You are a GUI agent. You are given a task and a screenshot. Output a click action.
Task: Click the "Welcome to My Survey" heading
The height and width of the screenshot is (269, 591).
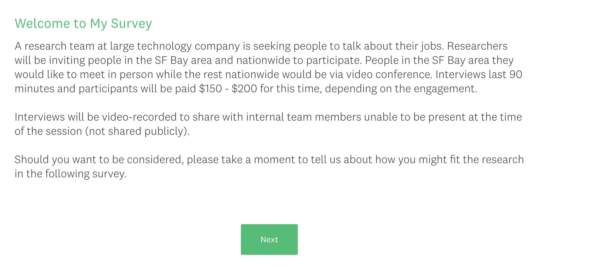(x=83, y=24)
